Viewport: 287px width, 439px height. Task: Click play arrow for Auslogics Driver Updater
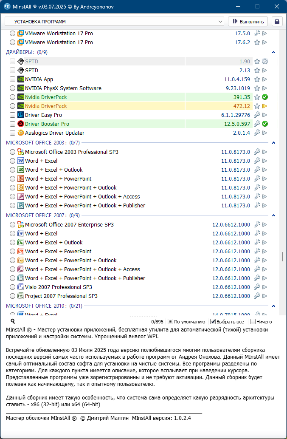(x=264, y=133)
